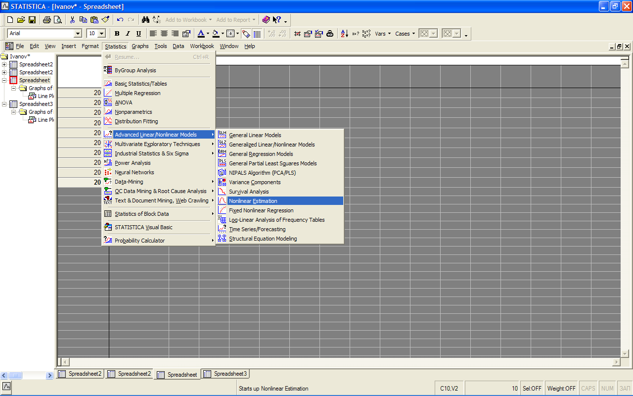Click the New document icon
Viewport: 633px width, 396px height.
pos(10,20)
